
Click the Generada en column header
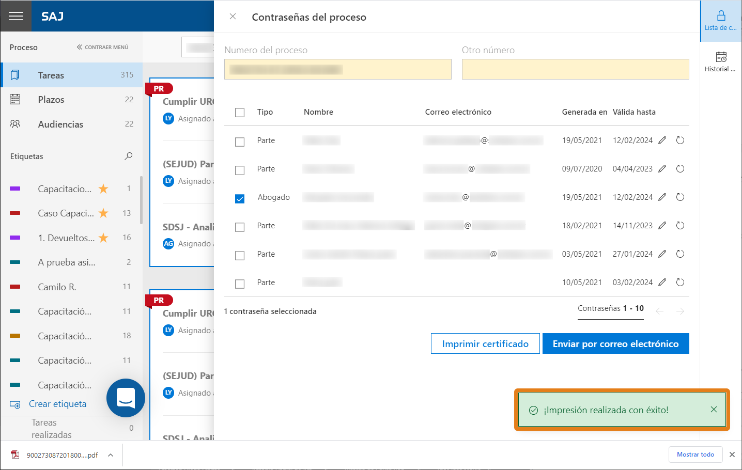(x=584, y=112)
